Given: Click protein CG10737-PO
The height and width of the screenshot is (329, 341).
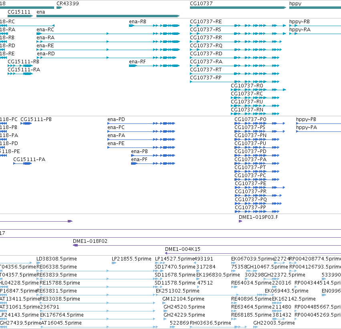Looking at the screenshot, I should point(260,123).
